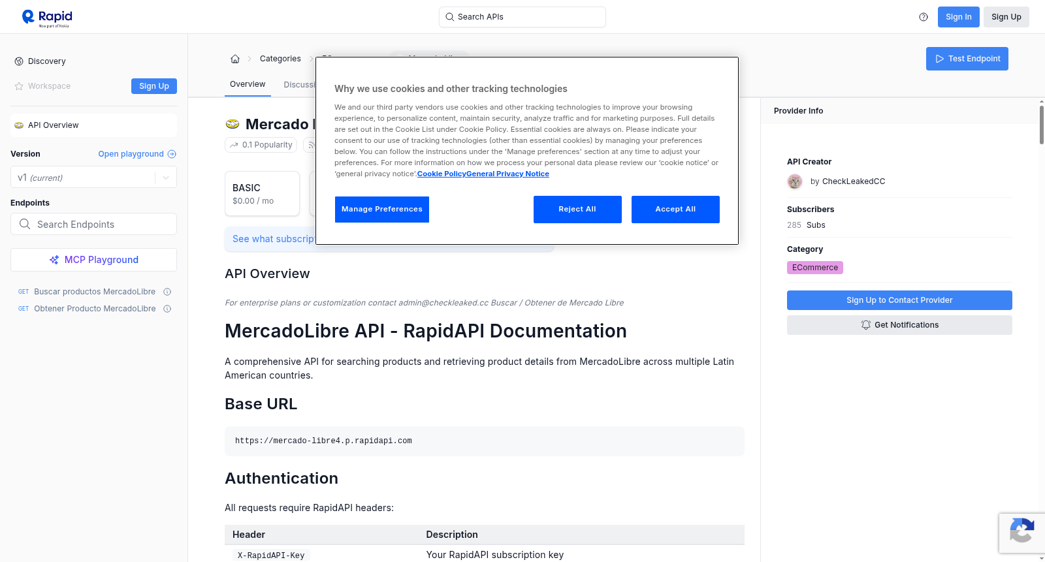
Task: Click the CheckLeakedCC creator avatar
Action: point(795,181)
